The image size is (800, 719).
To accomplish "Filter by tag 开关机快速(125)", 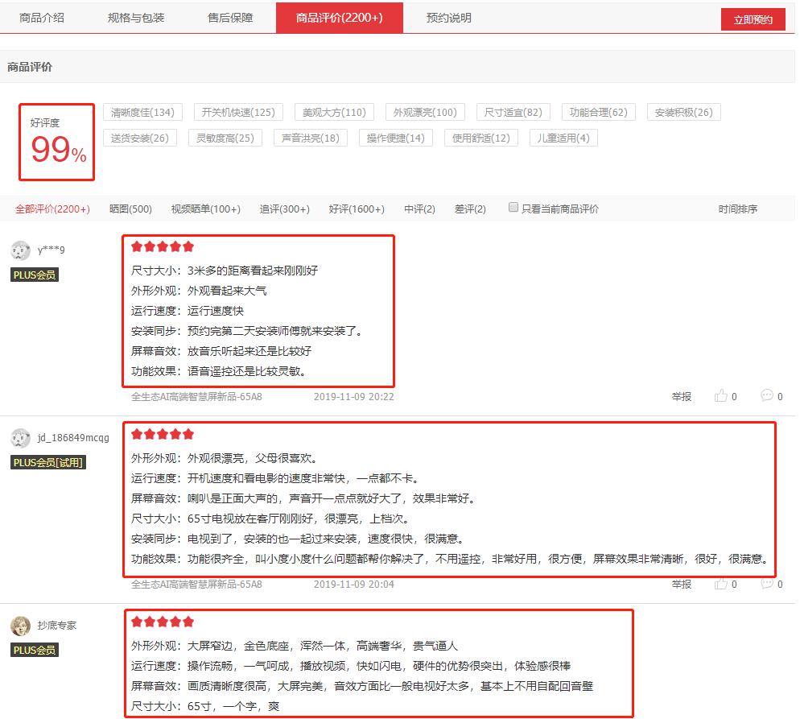I will click(237, 112).
